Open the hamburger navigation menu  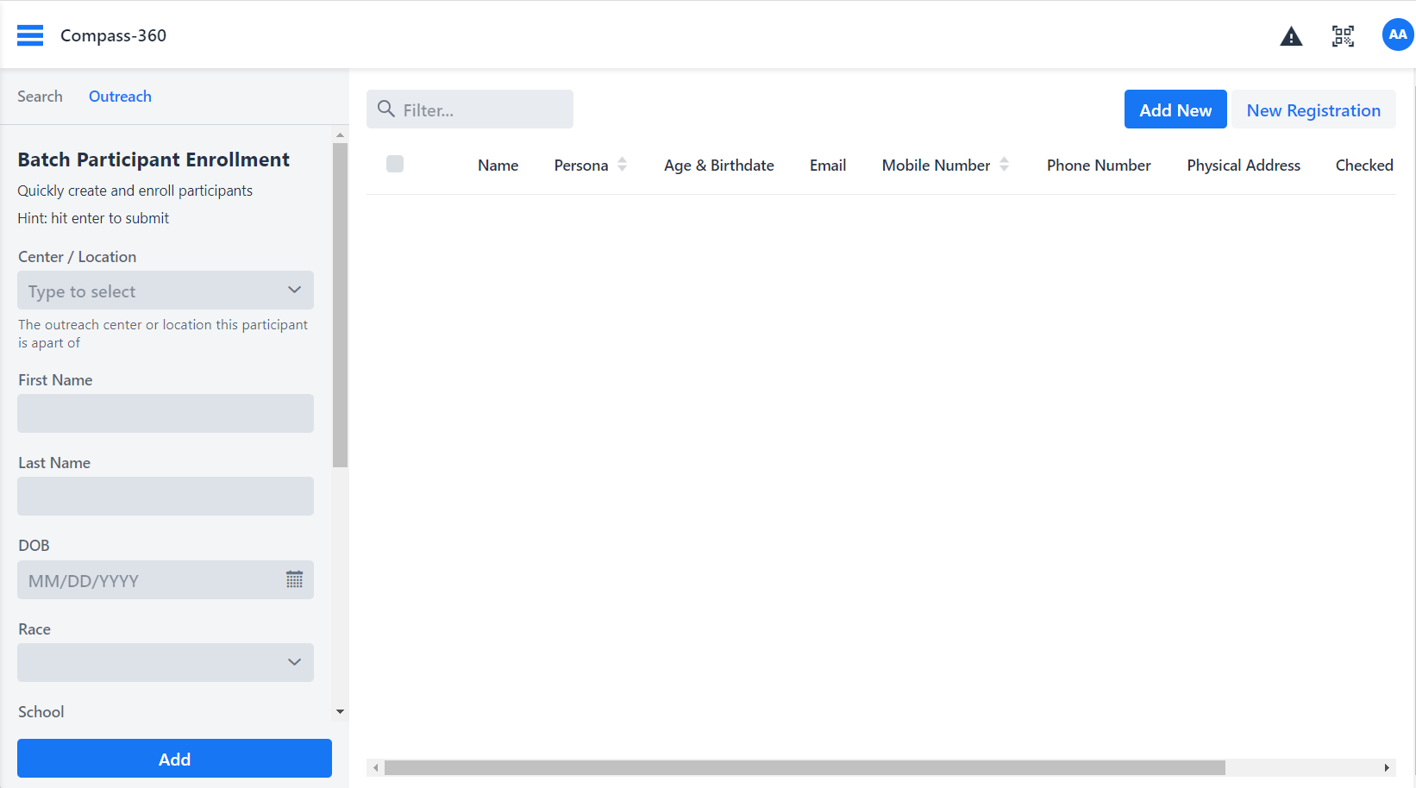(30, 35)
